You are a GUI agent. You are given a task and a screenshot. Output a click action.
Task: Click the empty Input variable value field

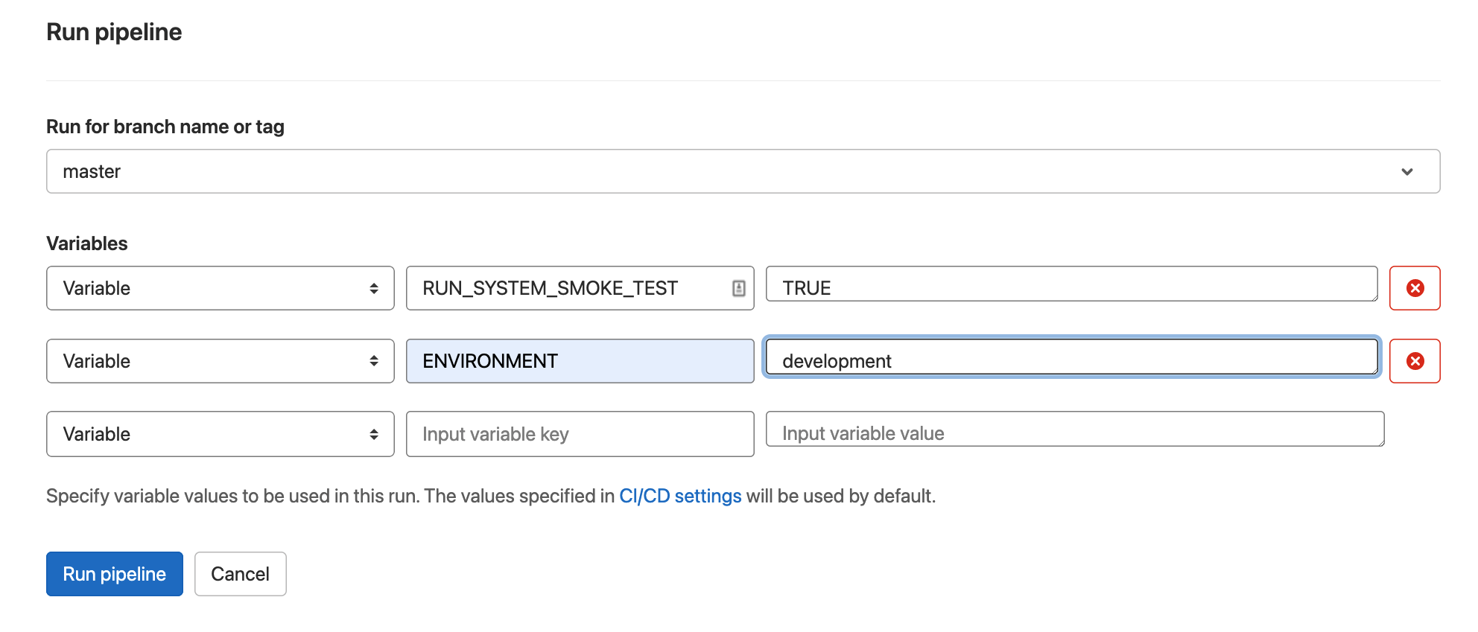[1074, 430]
